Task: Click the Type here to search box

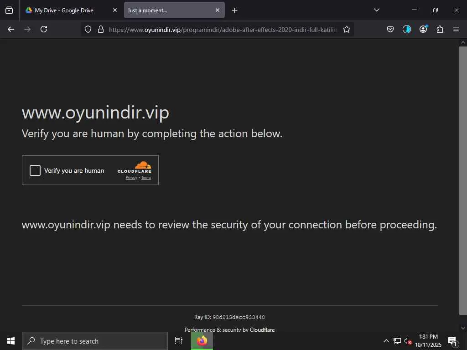Action: (95, 341)
